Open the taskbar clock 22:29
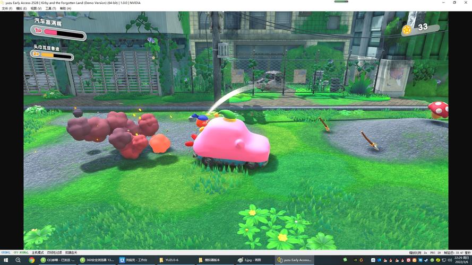The image size is (472, 265). 461,260
